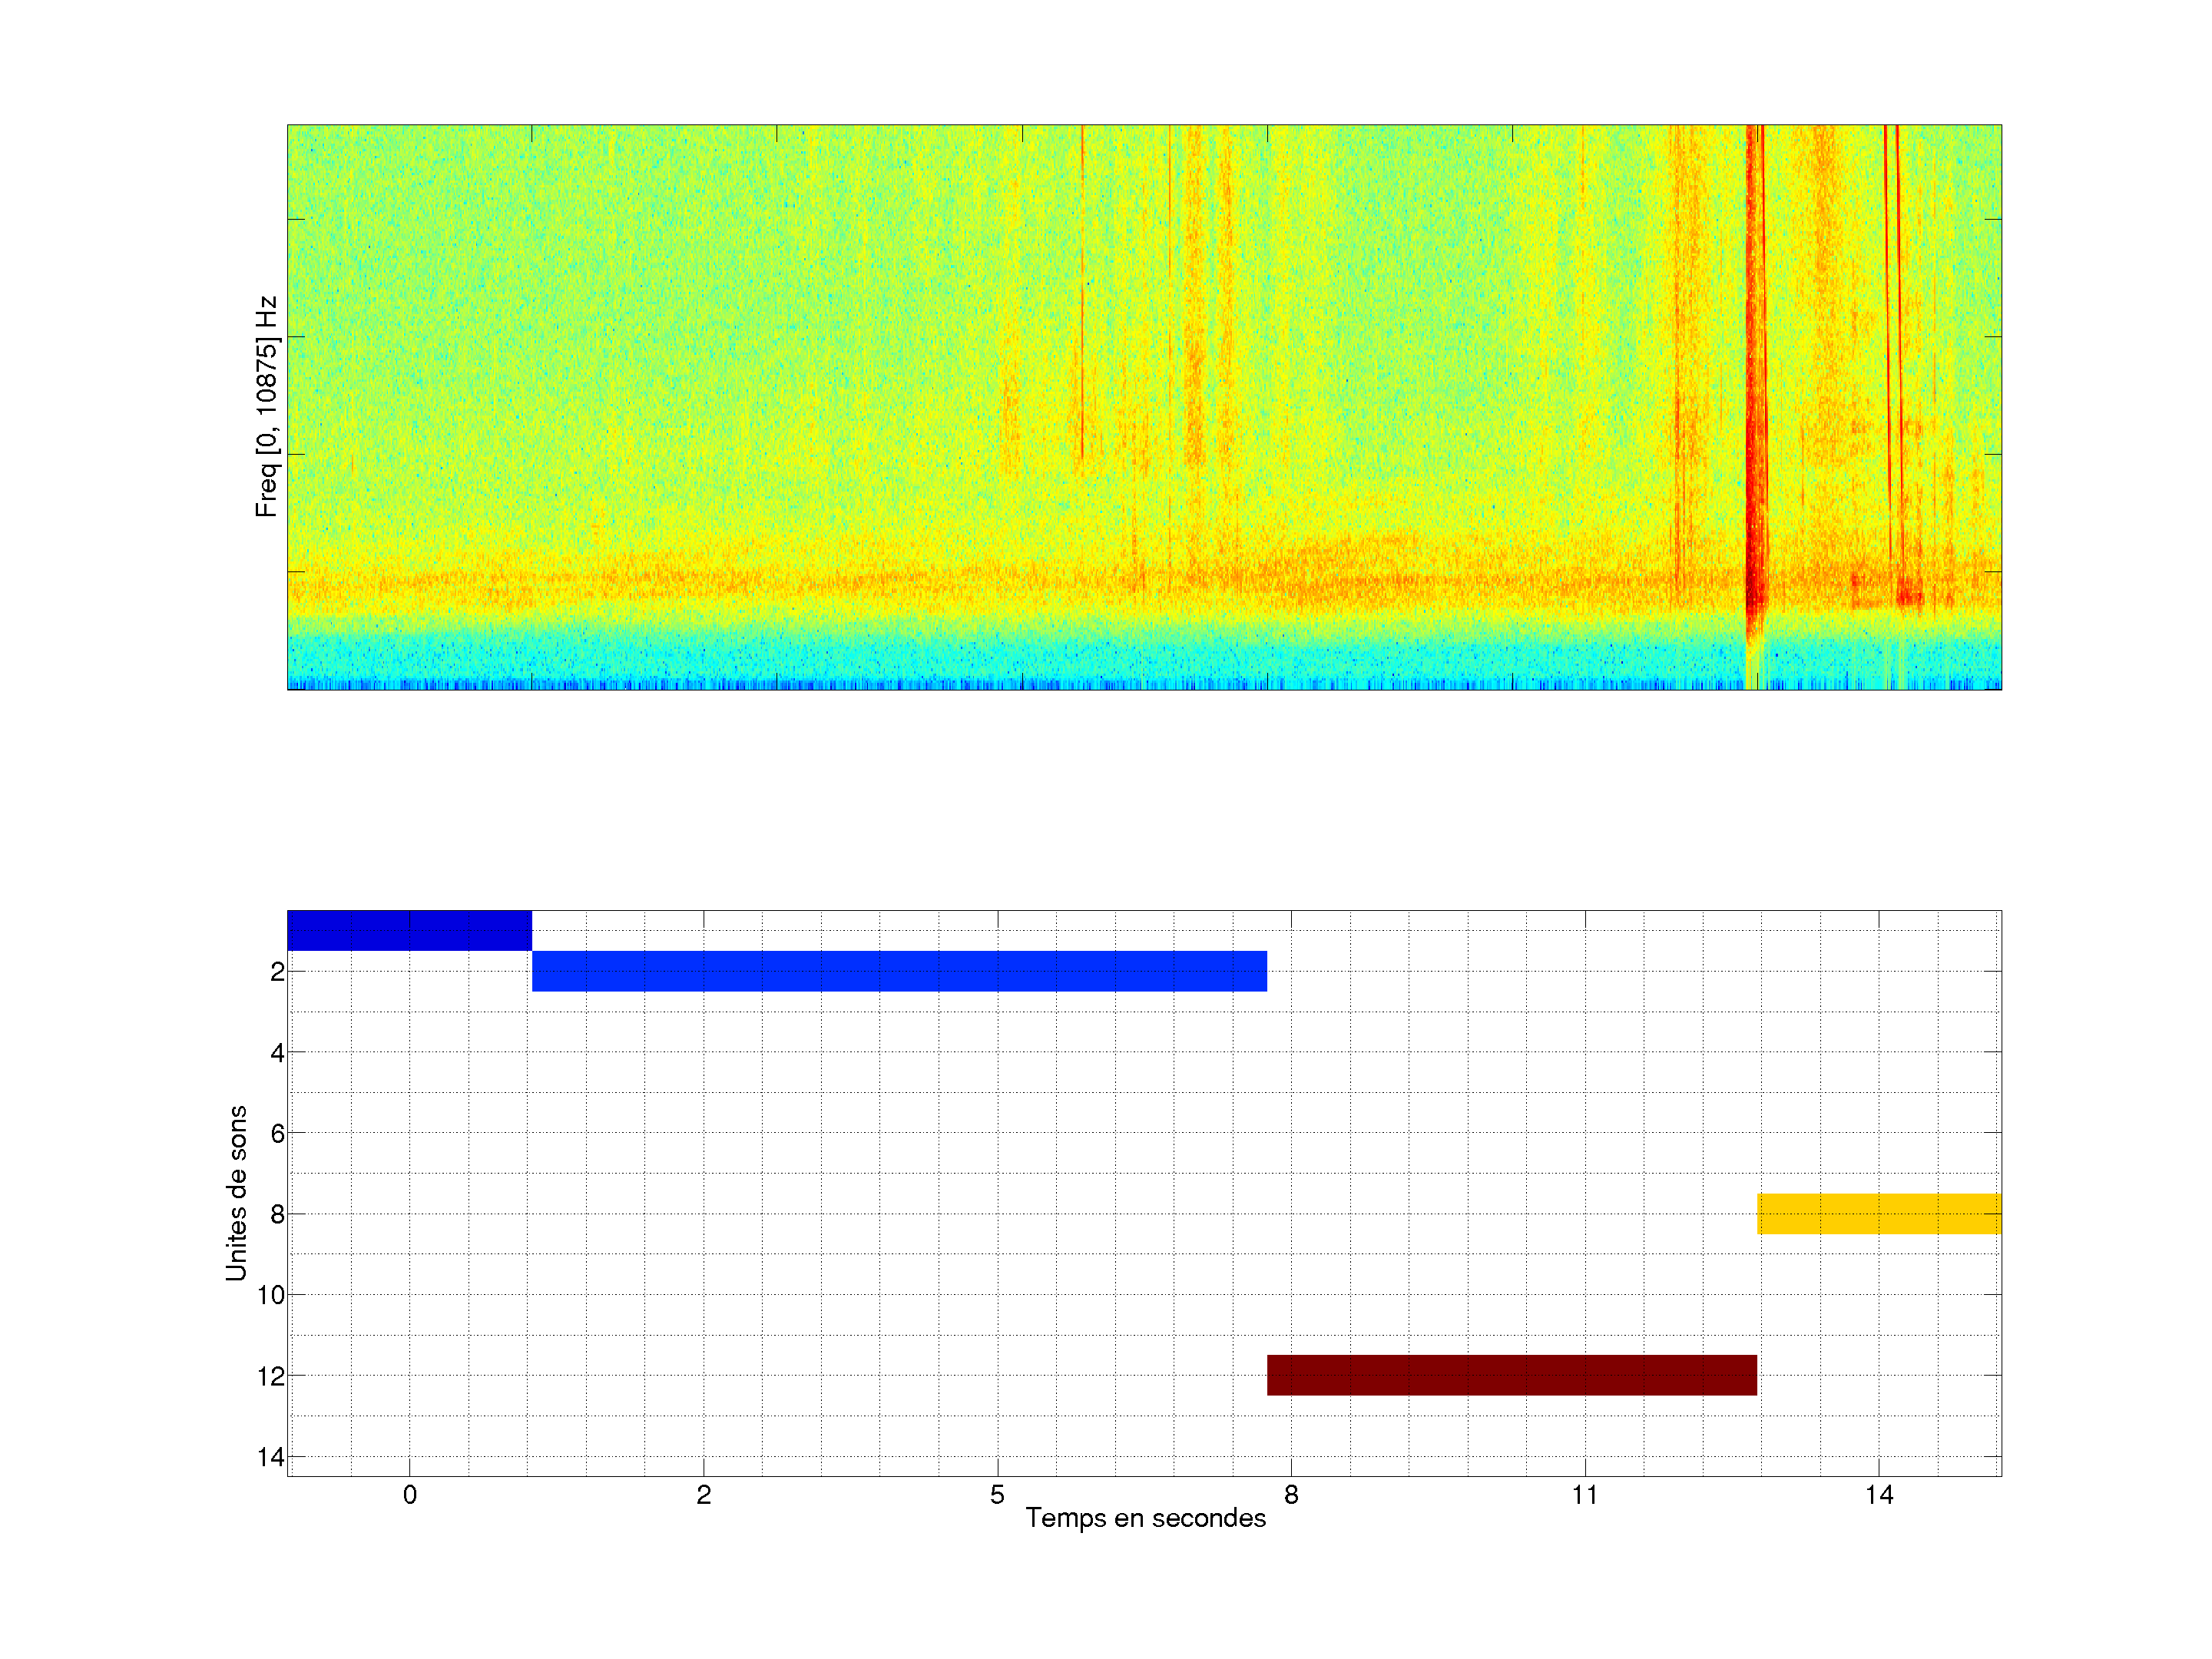Click the 'Temps en secondes' x-axis label
2212x1659 pixels.
click(1145, 1518)
